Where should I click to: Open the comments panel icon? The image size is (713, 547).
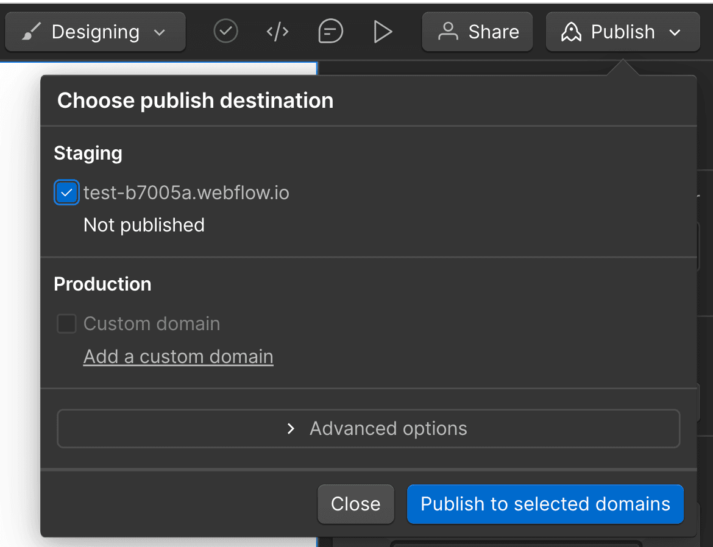(330, 31)
